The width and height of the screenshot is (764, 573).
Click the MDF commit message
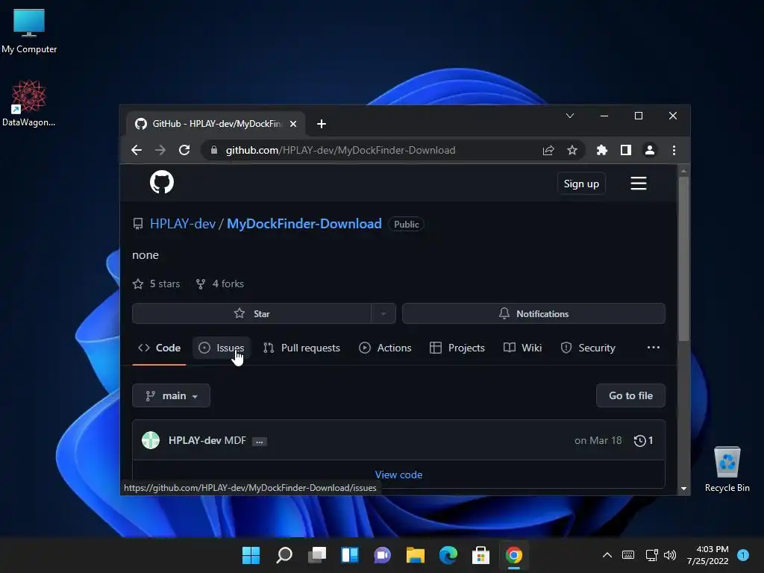tap(235, 440)
